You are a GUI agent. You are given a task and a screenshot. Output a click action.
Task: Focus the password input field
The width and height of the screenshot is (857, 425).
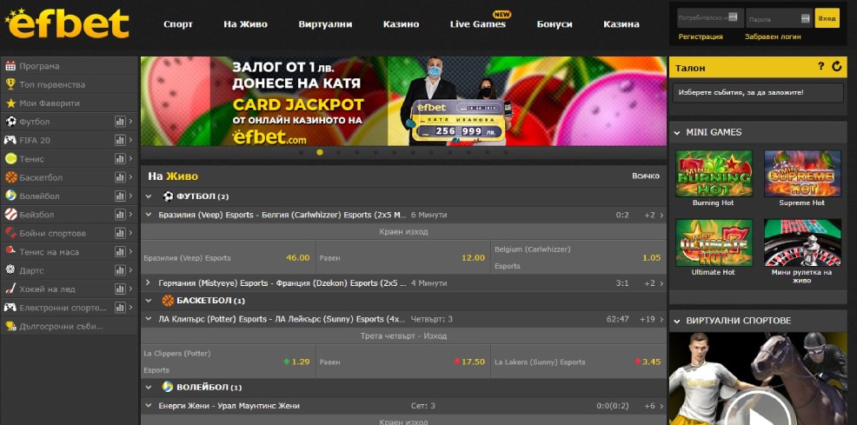pos(780,18)
